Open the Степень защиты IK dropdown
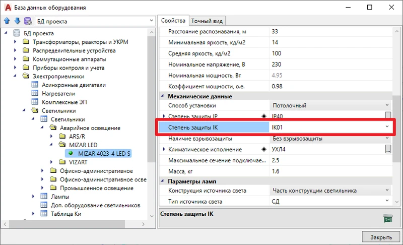This screenshot has width=403, height=245. pos(387,127)
